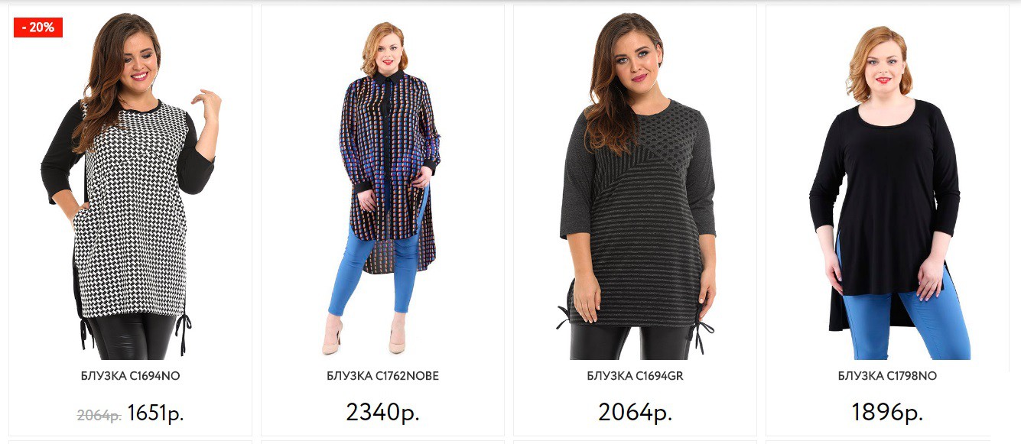Open the houndstooth blouse C1694NO photo
Viewport: 1021px width, 444px height.
[x=131, y=186]
